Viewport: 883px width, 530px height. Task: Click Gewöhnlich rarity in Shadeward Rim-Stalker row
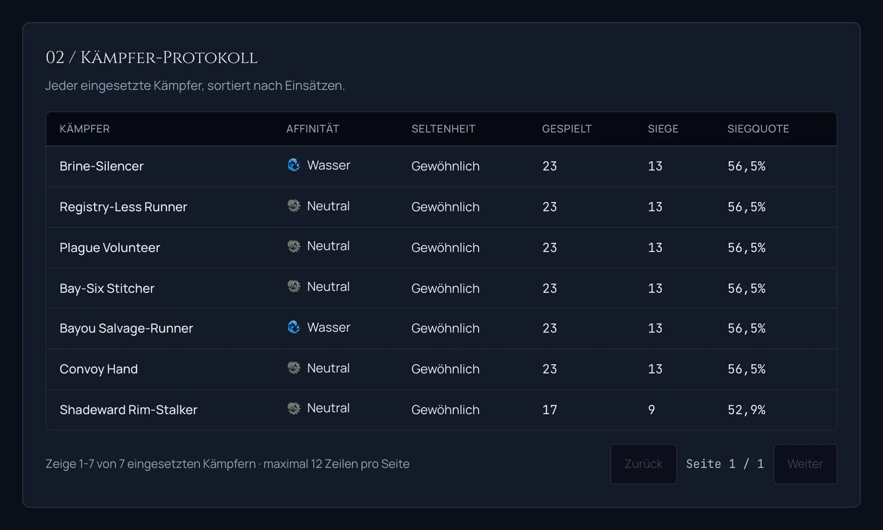(x=446, y=409)
